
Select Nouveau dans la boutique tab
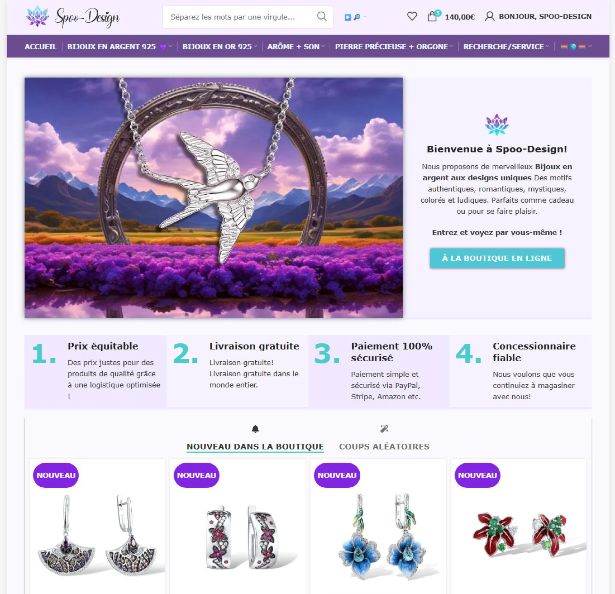[x=255, y=446]
